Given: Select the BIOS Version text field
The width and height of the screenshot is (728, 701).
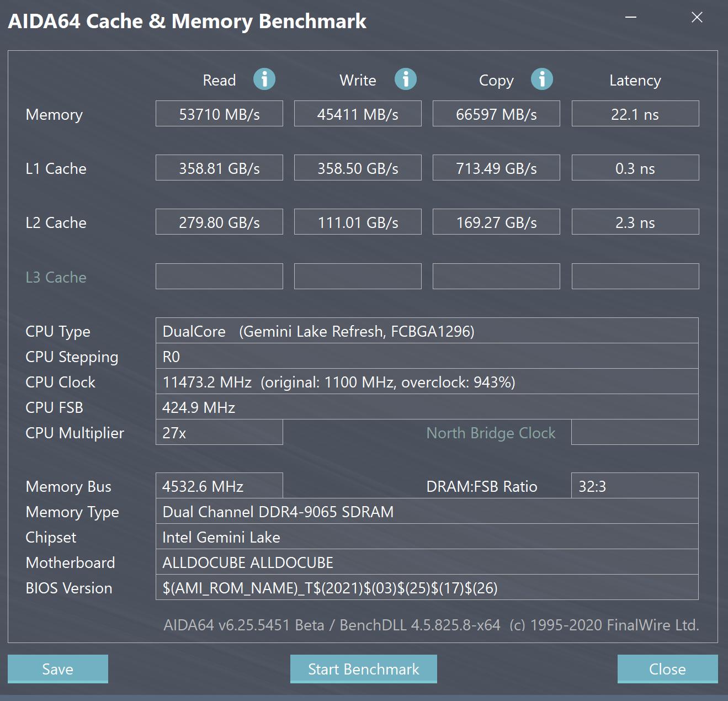Looking at the screenshot, I should point(427,587).
